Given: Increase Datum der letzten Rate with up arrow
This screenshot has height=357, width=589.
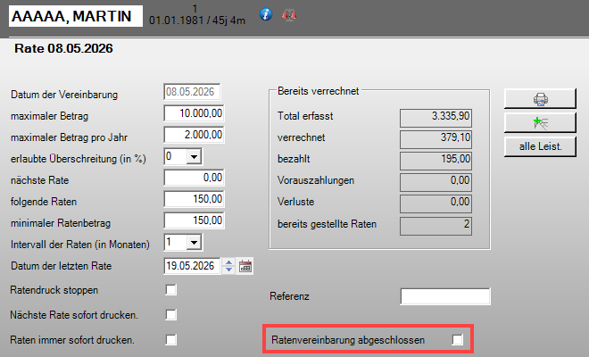Looking at the screenshot, I should (x=228, y=262).
